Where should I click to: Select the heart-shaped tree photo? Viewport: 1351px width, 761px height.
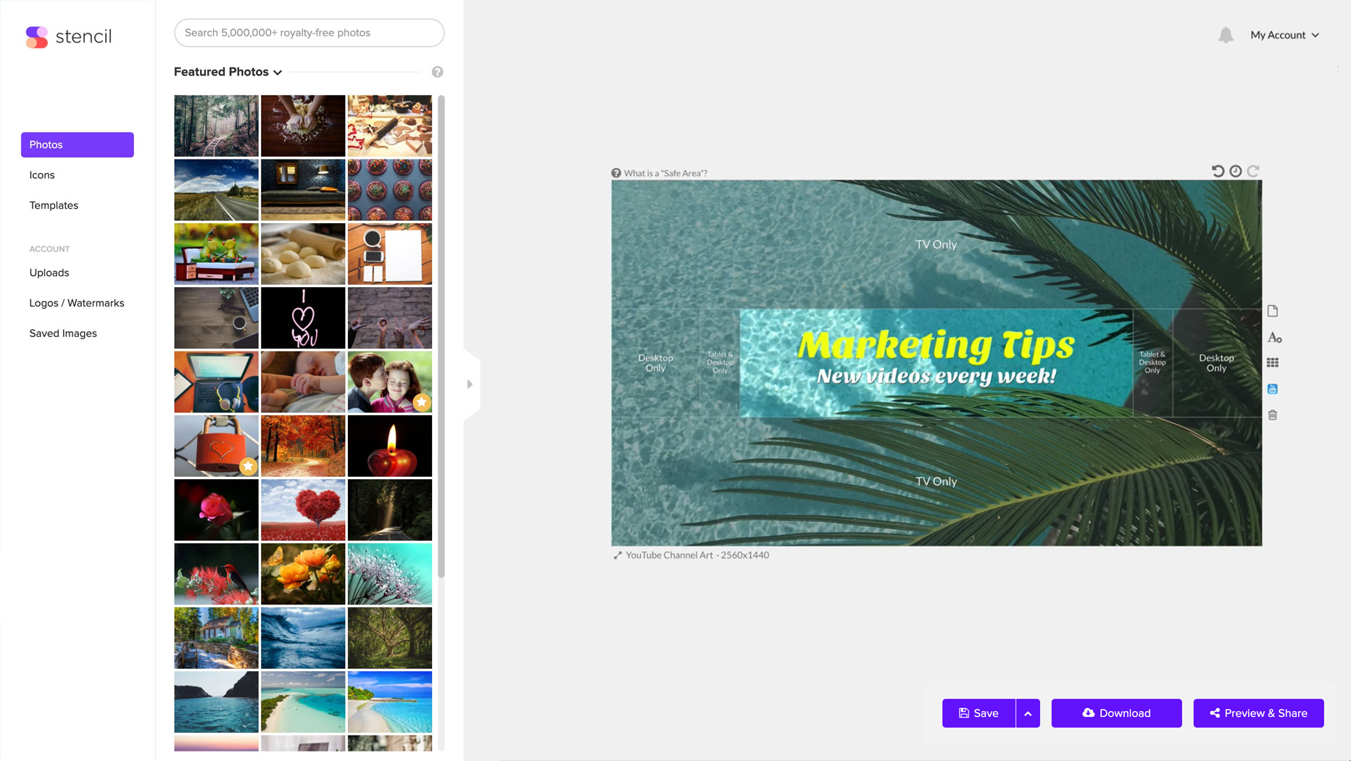[303, 510]
